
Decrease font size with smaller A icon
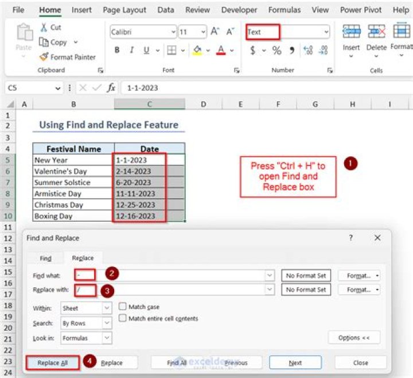230,32
